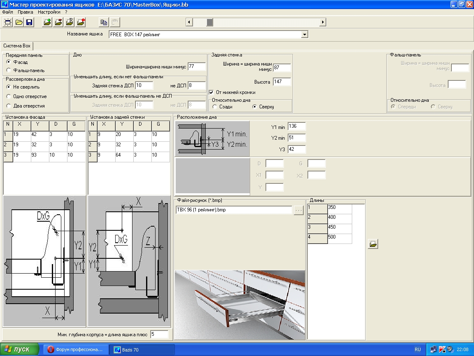Open the Настройки menu
This screenshot has width=474, height=356.
click(x=49, y=12)
